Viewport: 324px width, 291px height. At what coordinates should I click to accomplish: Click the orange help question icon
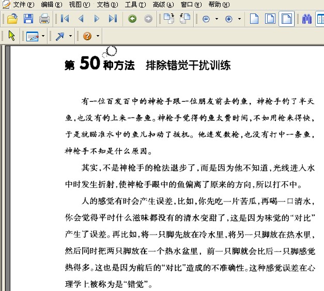87,36
